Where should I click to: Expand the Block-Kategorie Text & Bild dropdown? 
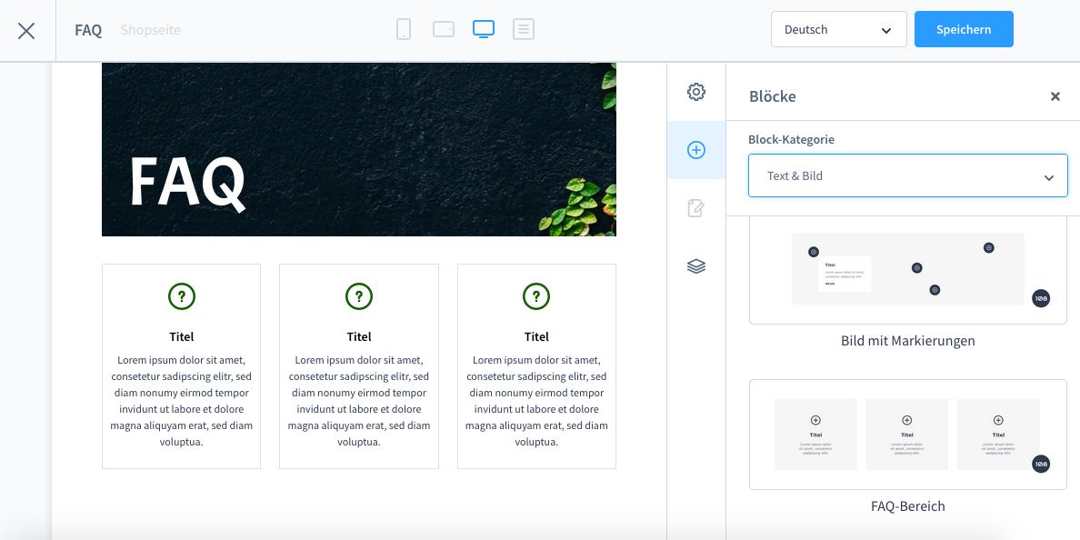pyautogui.click(x=908, y=175)
